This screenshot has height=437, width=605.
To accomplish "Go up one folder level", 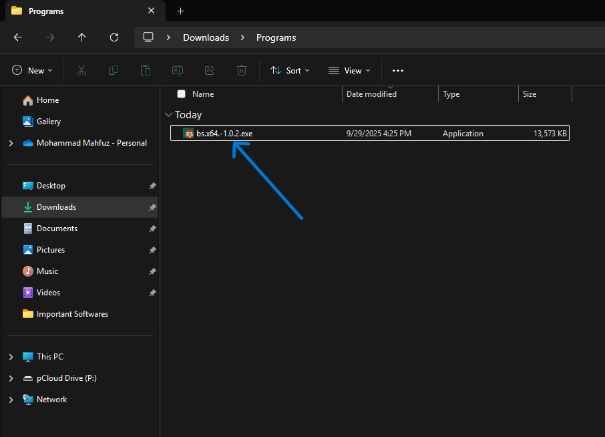I will click(x=82, y=37).
